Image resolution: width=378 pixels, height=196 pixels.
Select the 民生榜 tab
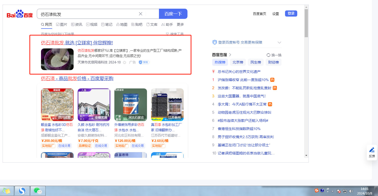256,62
